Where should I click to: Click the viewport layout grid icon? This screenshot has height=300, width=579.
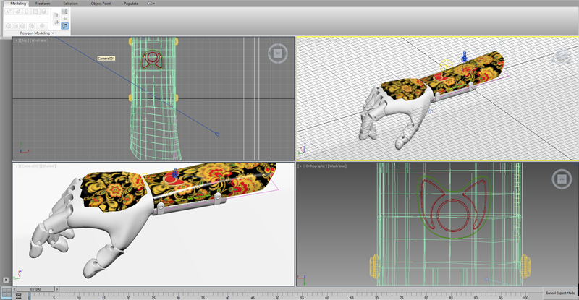click(x=7, y=293)
